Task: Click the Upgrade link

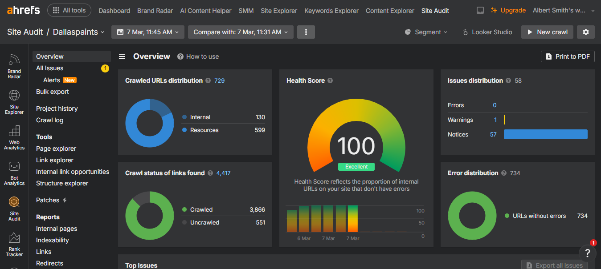Action: click(x=508, y=10)
